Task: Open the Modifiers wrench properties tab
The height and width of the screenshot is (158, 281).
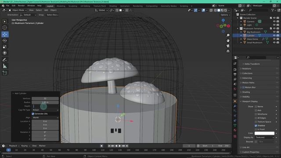Action: (x=235, y=106)
